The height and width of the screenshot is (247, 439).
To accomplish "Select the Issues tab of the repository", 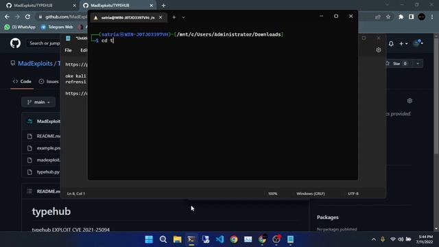I will (49, 82).
